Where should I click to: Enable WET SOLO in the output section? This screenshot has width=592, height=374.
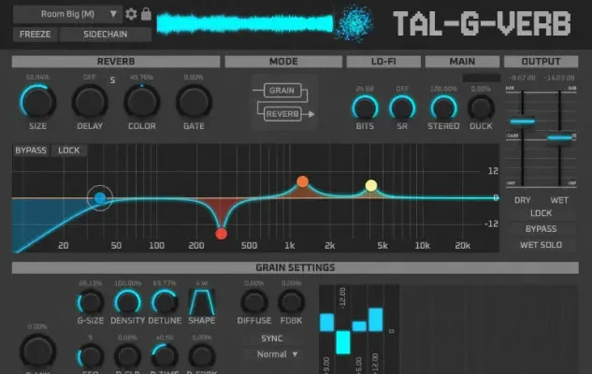click(x=542, y=245)
